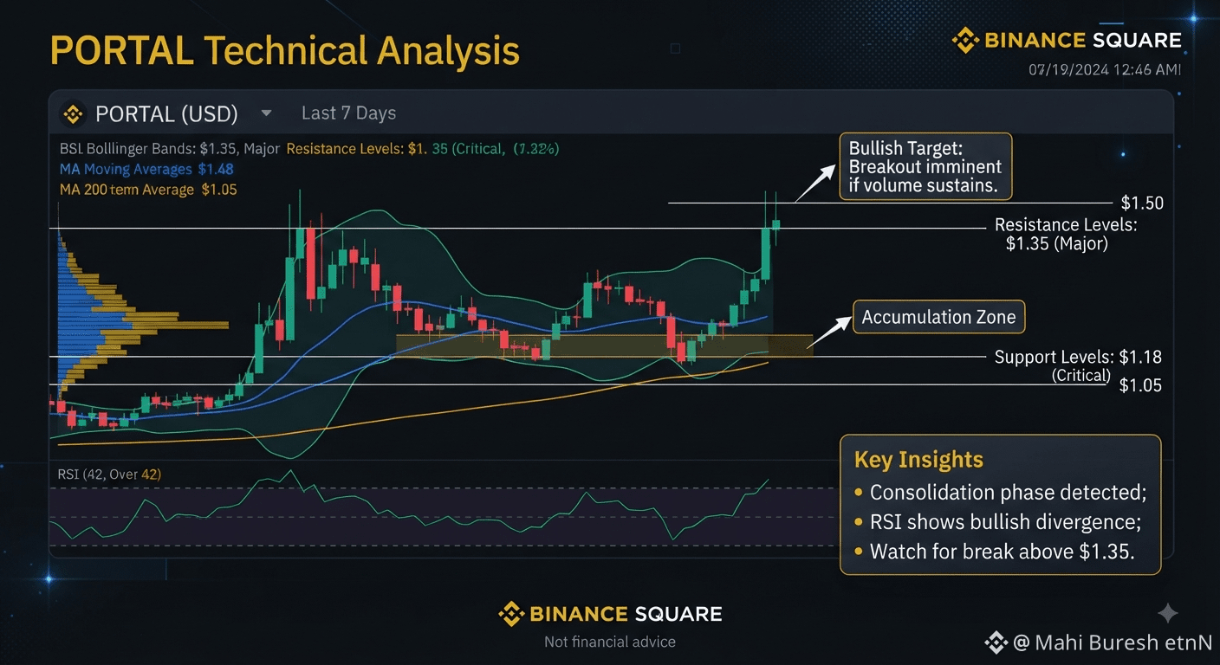1220x665 pixels.
Task: Click the $1.05 price level label
Action: point(1140,385)
